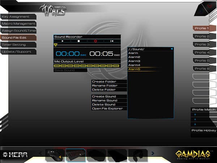
Task: Switch to Profile 4
Action: [204, 53]
